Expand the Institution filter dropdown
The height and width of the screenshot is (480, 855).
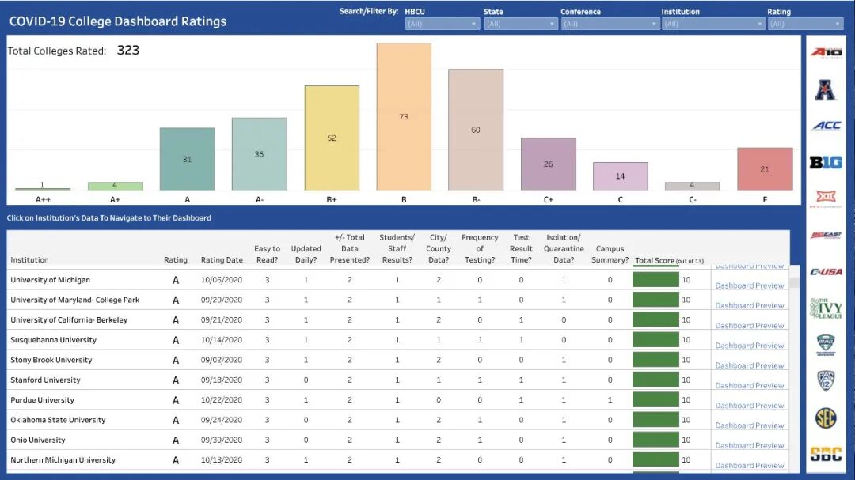[713, 24]
